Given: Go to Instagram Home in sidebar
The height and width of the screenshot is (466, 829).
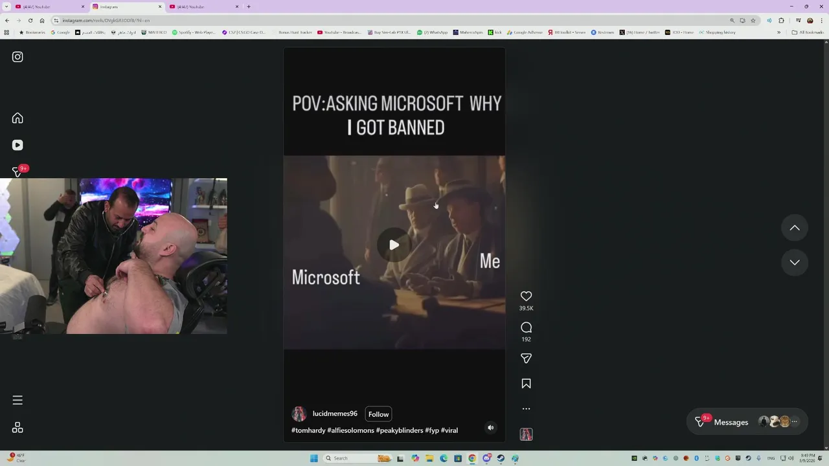Looking at the screenshot, I should pos(17,118).
